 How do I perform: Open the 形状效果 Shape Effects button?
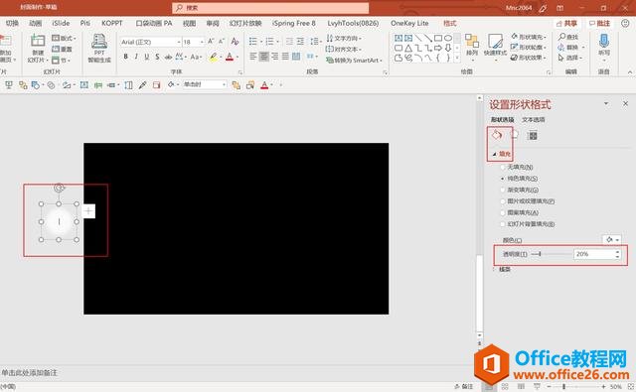click(529, 58)
